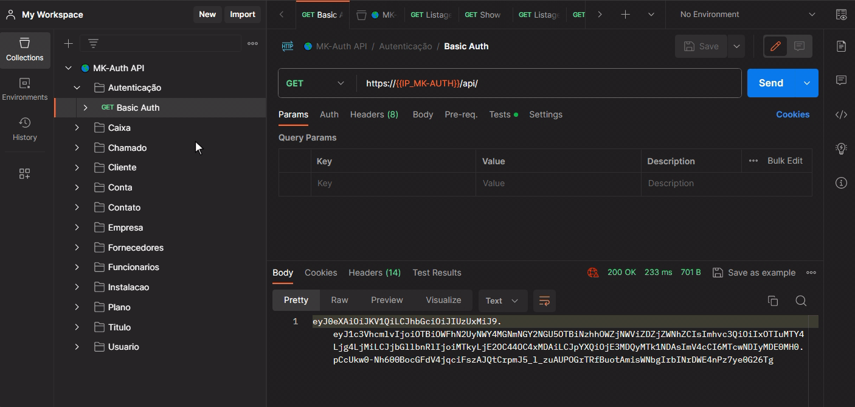Open the documentation icon in right sidebar

pos(841,47)
